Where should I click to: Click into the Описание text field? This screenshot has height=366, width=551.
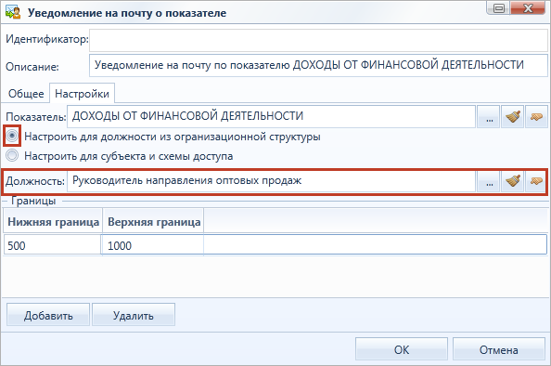[x=318, y=65]
